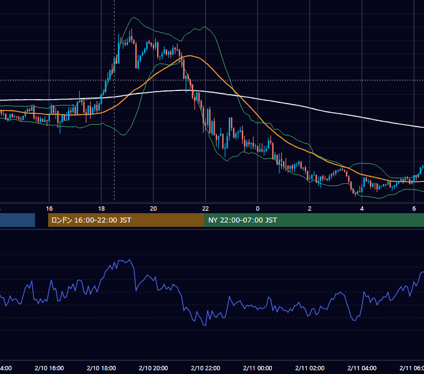Image resolution: width=424 pixels, height=374 pixels.
Task: Select the ロンドン 16:00-22:00 JST session bar
Action: click(x=126, y=220)
